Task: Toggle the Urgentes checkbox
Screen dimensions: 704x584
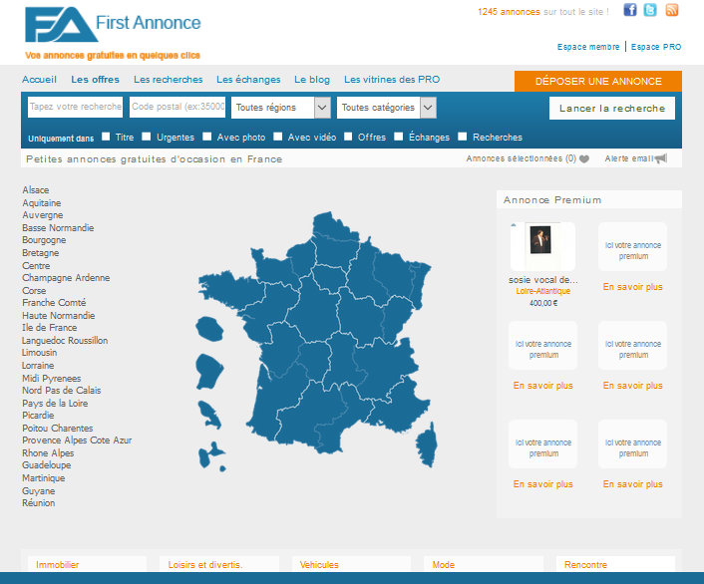Action: pyautogui.click(x=147, y=137)
